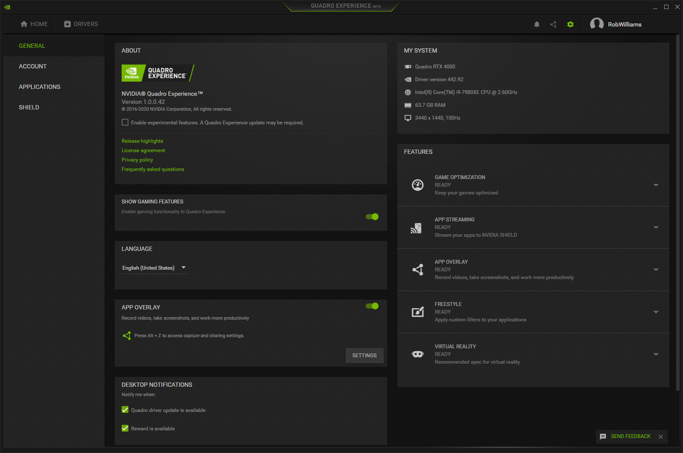The height and width of the screenshot is (453, 683).
Task: Open Privacy policy link
Action: pos(137,160)
